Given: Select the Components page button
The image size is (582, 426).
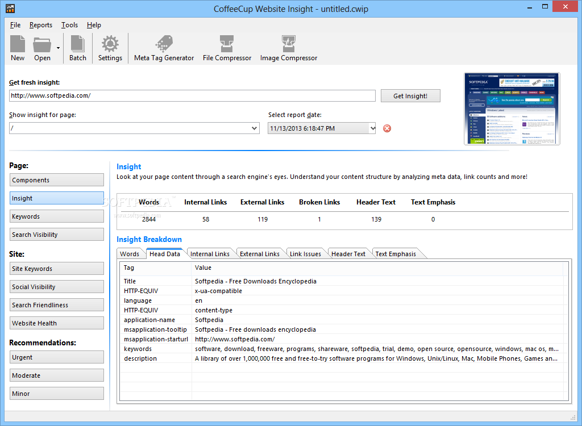Looking at the screenshot, I should pos(57,180).
